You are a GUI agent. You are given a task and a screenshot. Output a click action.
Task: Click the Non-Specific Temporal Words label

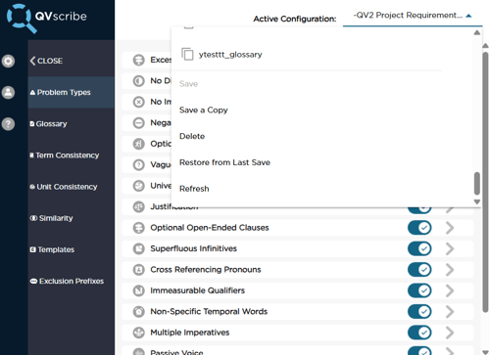click(x=209, y=312)
